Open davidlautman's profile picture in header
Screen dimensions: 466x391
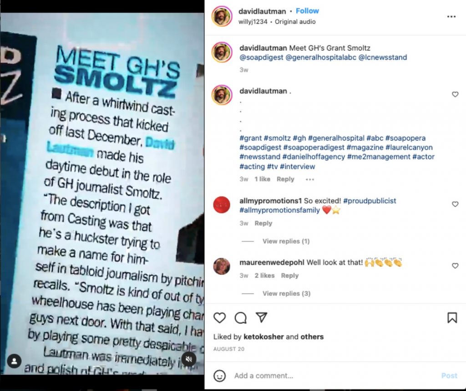point(222,16)
